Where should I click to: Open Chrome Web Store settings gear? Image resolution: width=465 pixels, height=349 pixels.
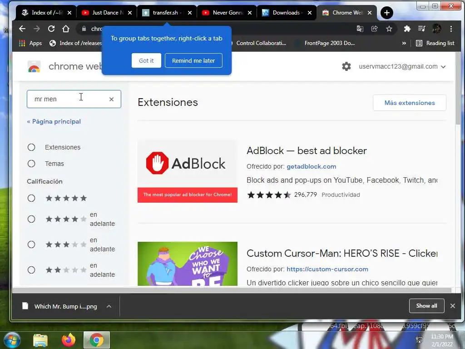click(x=346, y=66)
